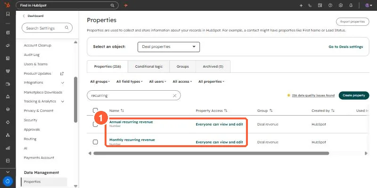This screenshot has height=188, width=377.
Task: Click the HubSpot sprocket logo
Action: pyautogui.click(x=8, y=5)
